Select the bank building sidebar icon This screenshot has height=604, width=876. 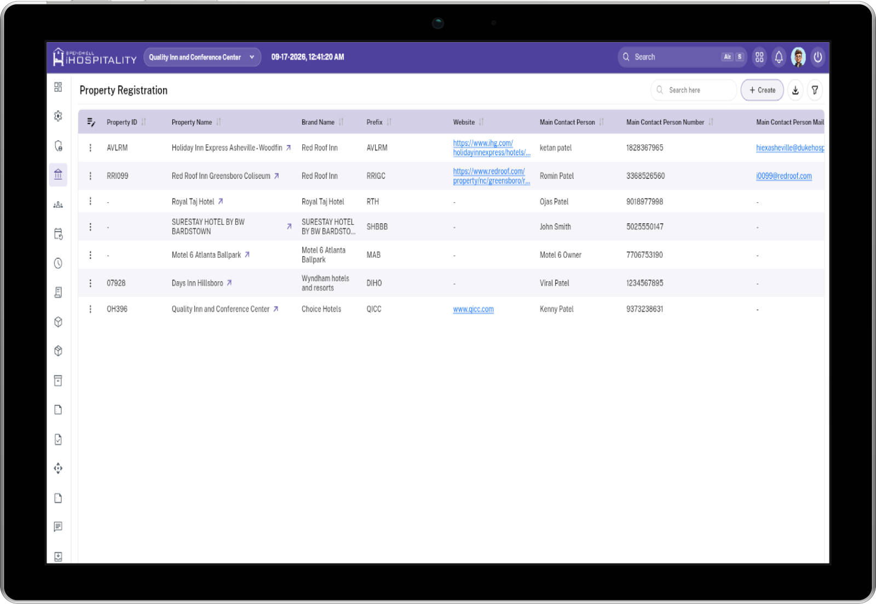pyautogui.click(x=58, y=175)
